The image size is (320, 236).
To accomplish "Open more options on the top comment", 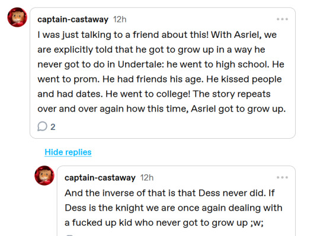I will click(282, 19).
